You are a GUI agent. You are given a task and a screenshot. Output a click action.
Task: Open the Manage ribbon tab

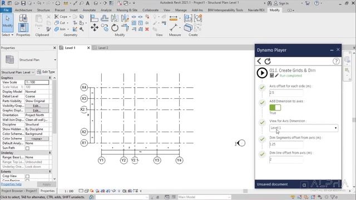point(181,10)
